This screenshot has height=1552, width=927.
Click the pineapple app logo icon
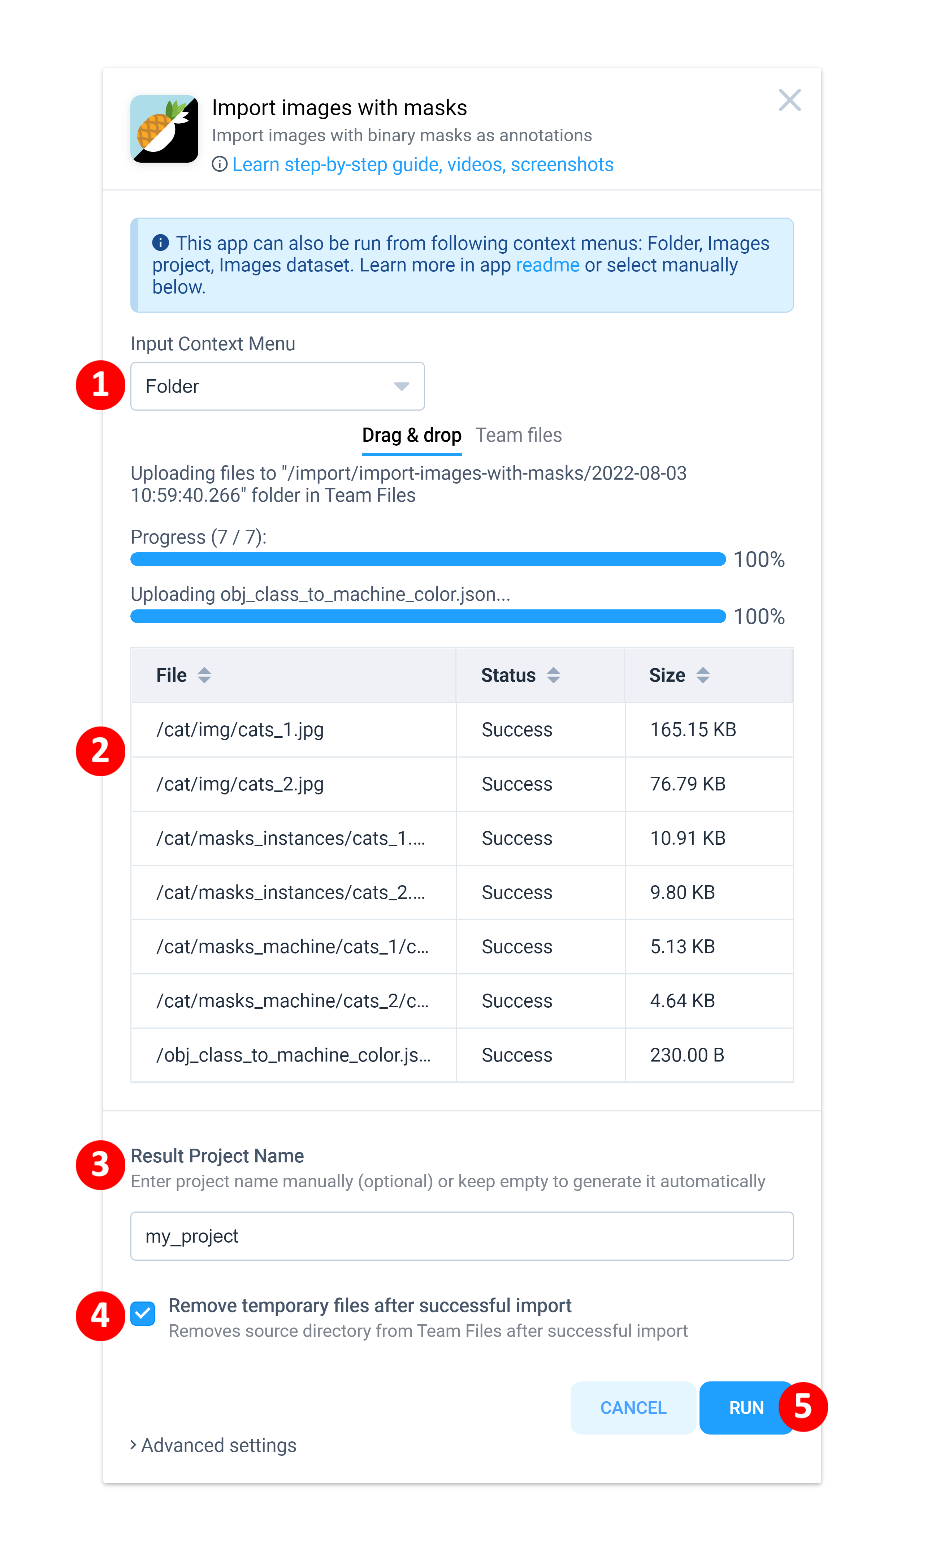[x=164, y=129]
